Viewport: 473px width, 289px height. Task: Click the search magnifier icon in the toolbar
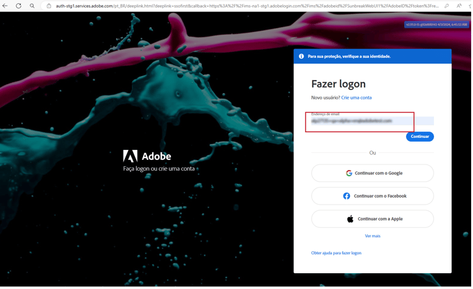point(32,6)
